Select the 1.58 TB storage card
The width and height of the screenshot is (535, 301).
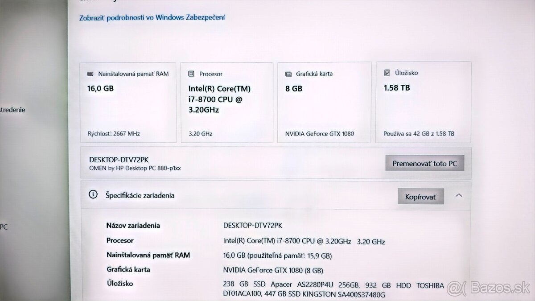coord(423,102)
